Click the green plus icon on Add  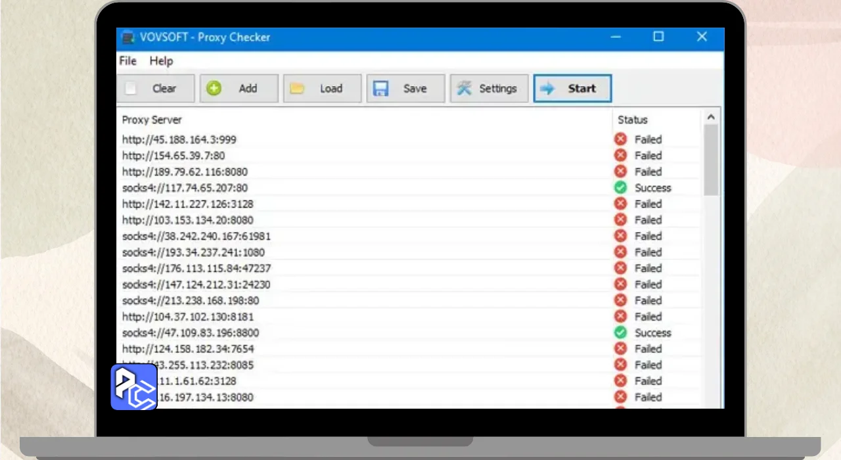pyautogui.click(x=214, y=88)
